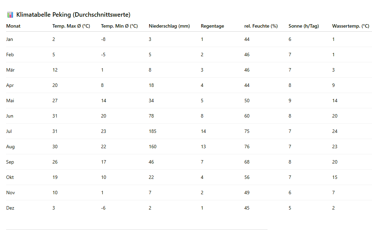Screen dimensions: 372x230
Task: Click the Temp. Min Ø (°C) header
Action: pos(119,26)
